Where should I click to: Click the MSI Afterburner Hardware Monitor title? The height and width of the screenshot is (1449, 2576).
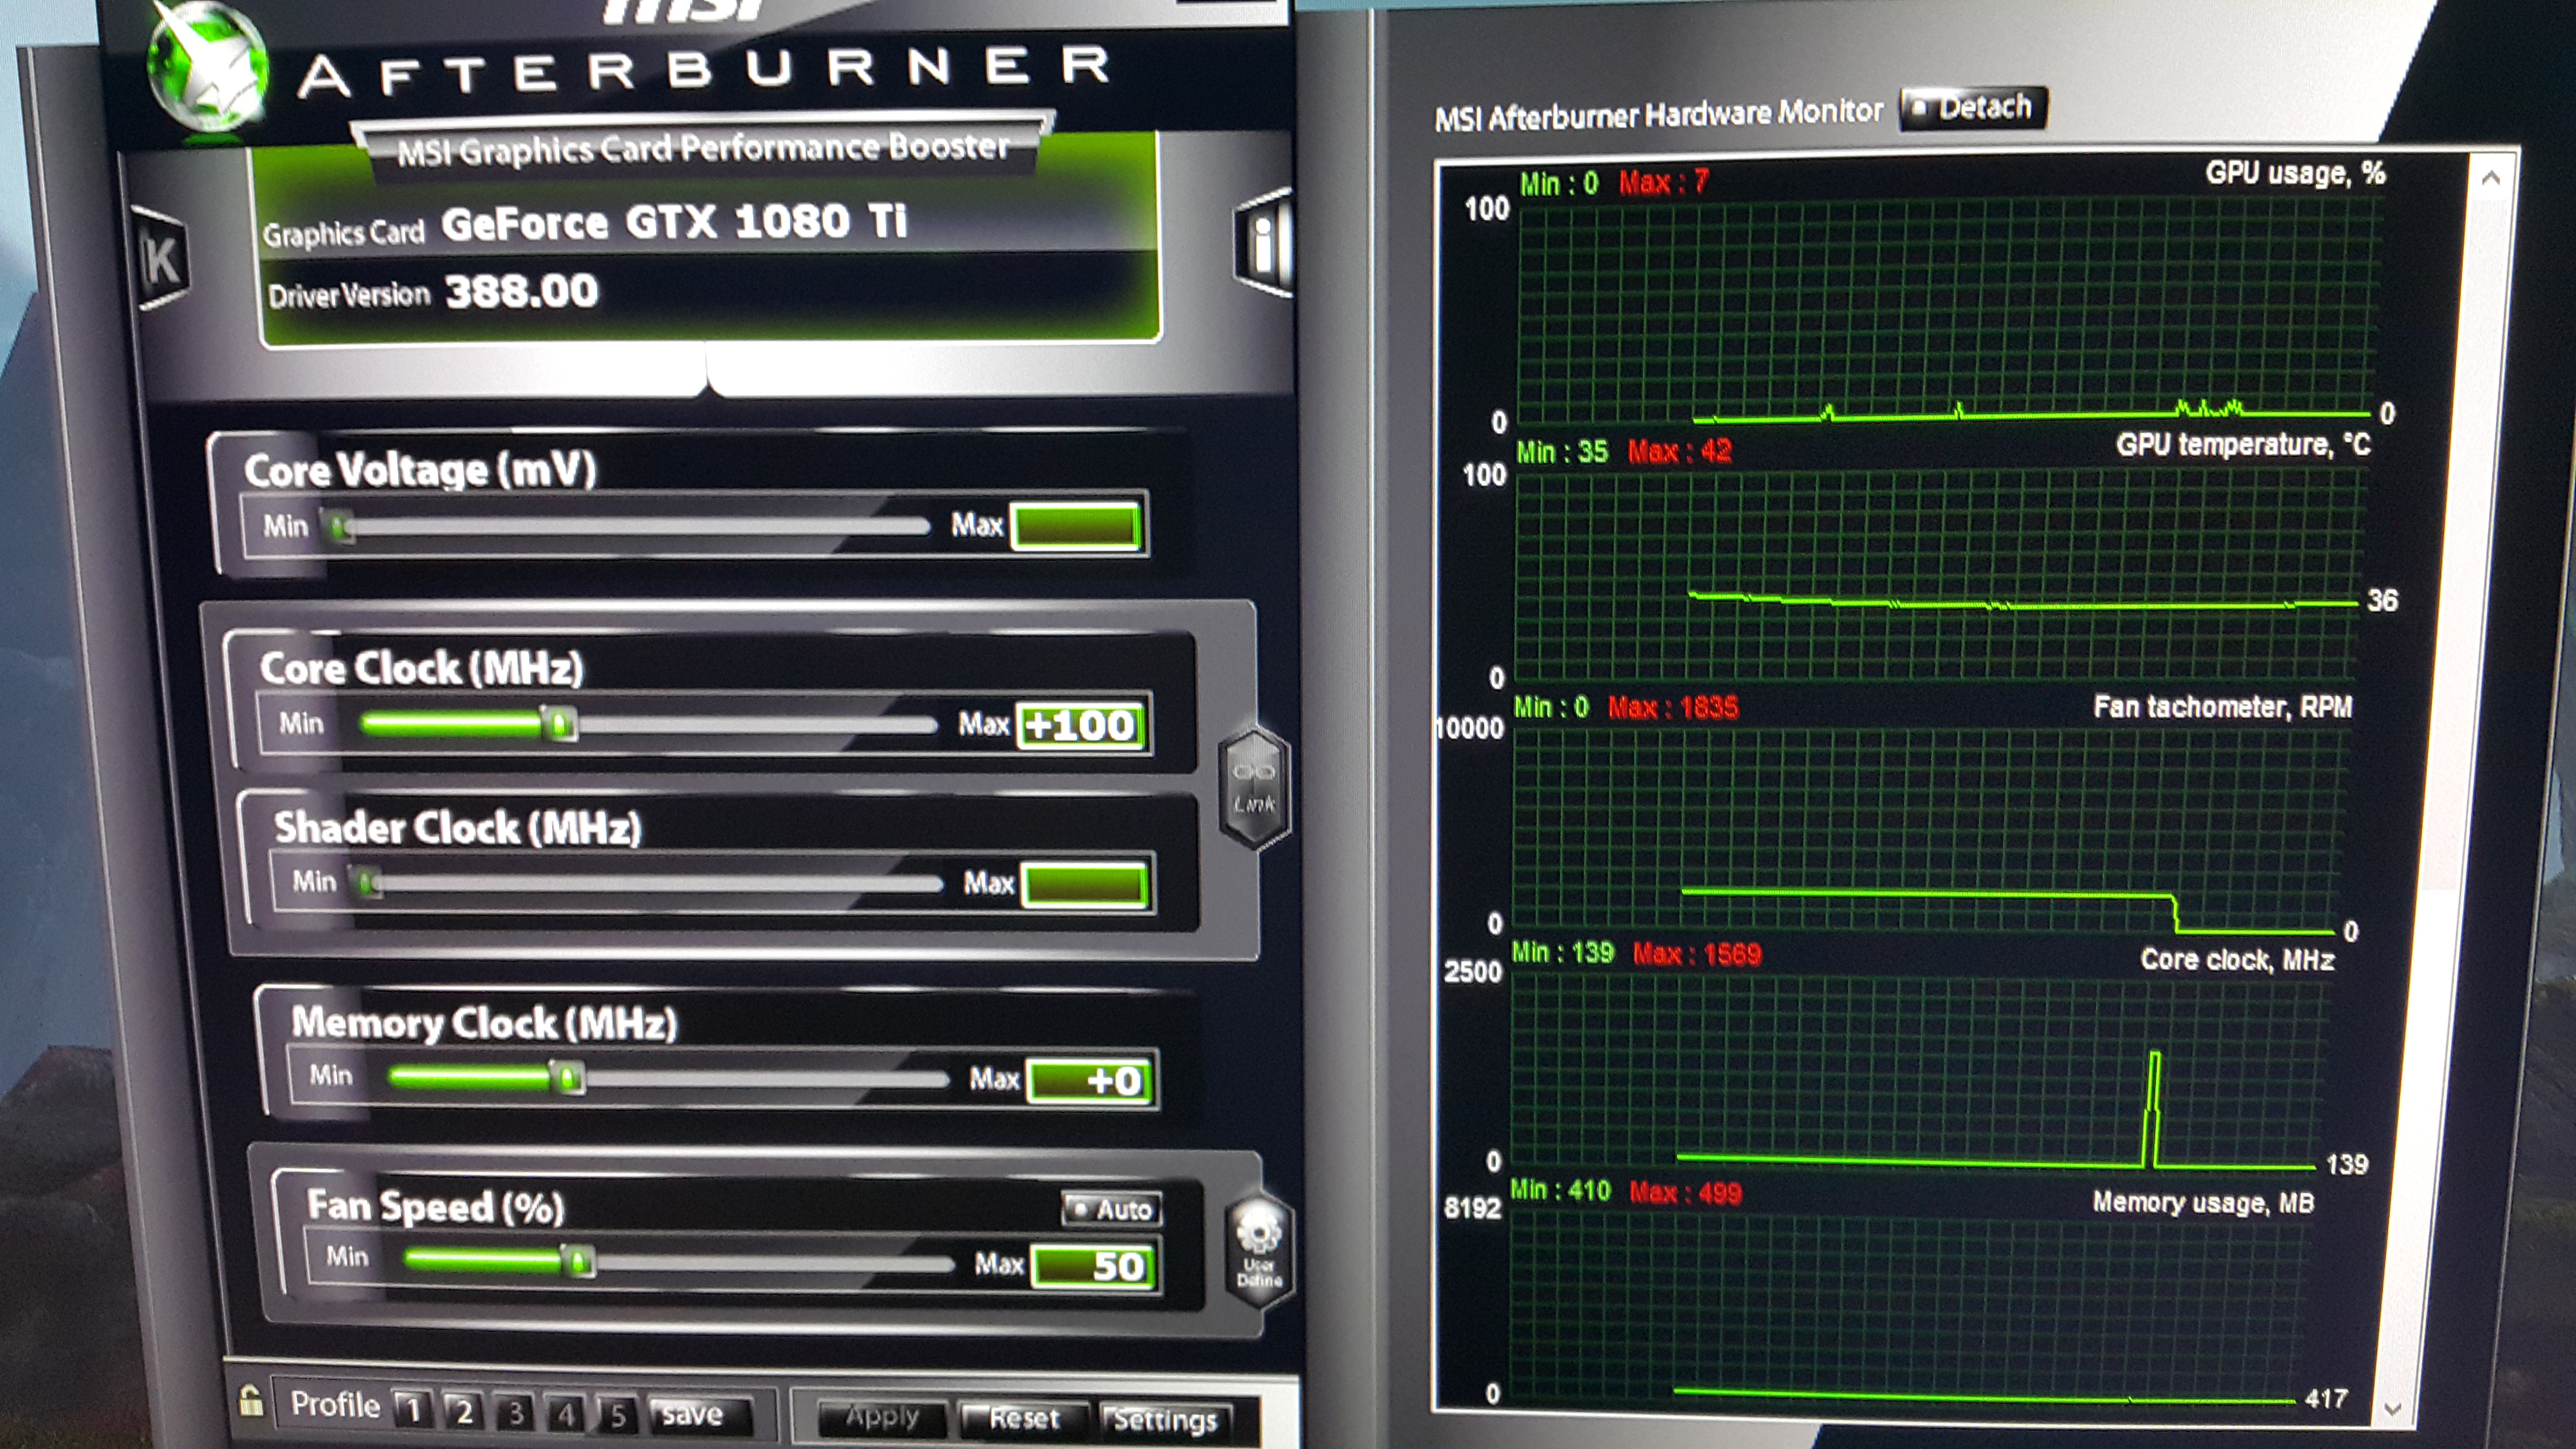click(1658, 115)
